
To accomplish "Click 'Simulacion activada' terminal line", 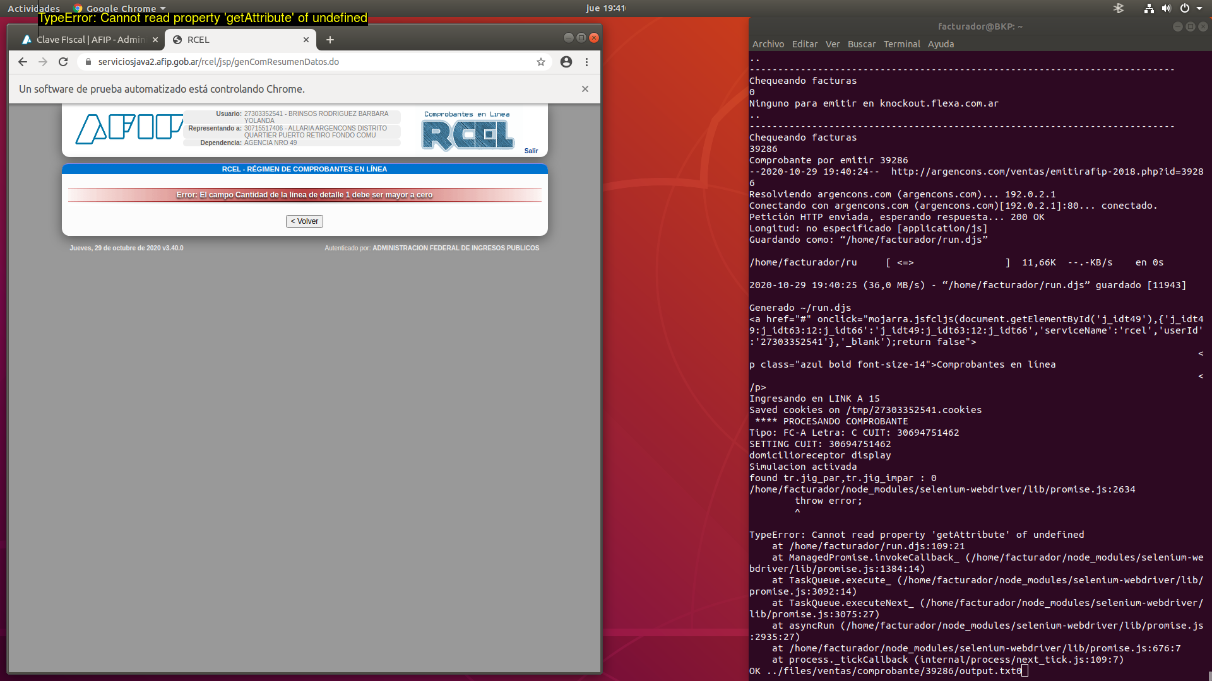I will [x=803, y=467].
